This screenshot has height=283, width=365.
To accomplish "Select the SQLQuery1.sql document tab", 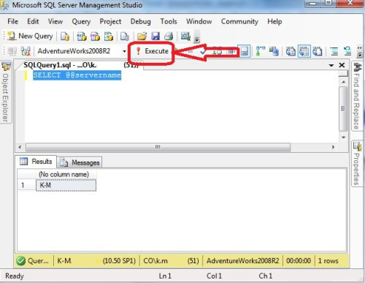I will [80, 65].
